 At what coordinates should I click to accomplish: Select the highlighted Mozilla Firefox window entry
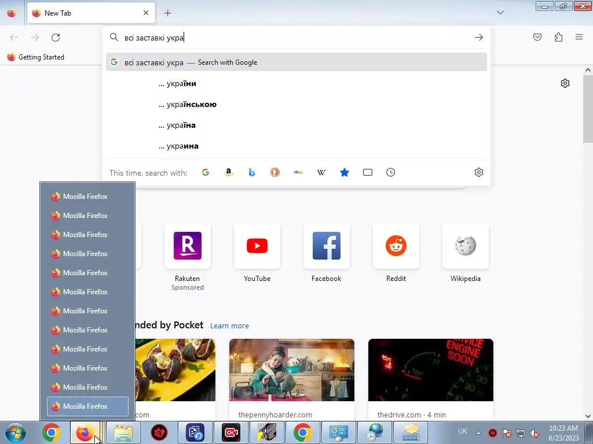coord(88,406)
